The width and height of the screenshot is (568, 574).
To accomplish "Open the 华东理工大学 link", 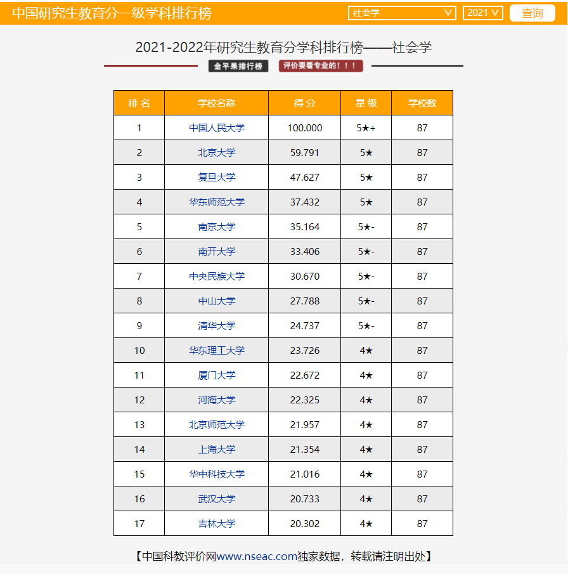I will [x=216, y=351].
